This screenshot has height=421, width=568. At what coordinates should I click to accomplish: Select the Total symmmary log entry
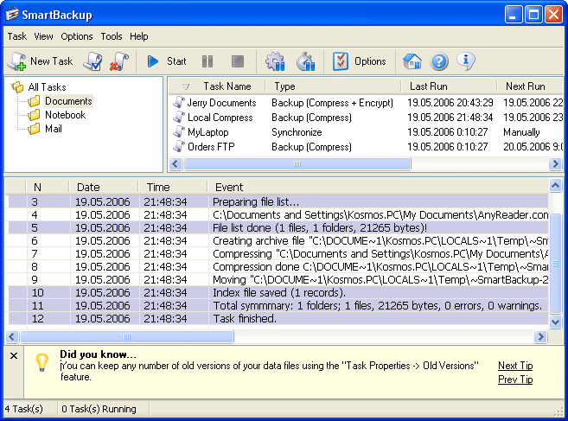(x=277, y=306)
